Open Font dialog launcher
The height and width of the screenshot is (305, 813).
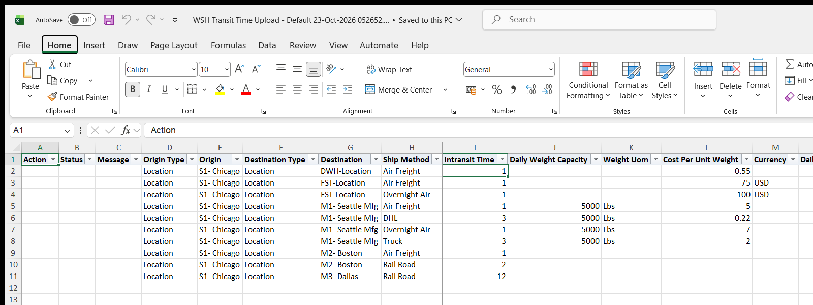[263, 111]
